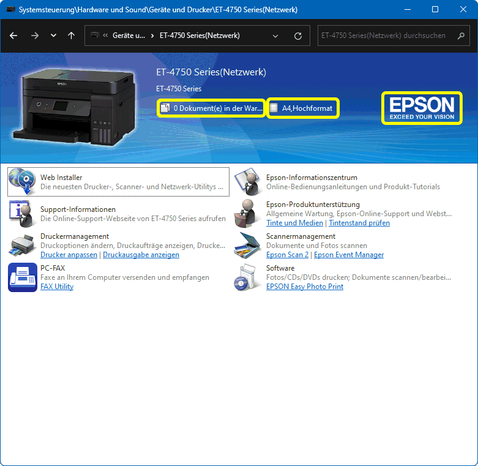Open the Drucker anpassen link

(69, 255)
